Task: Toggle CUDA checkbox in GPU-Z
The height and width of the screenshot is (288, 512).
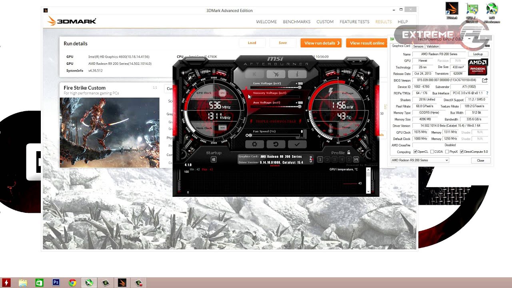Action: [x=432, y=152]
